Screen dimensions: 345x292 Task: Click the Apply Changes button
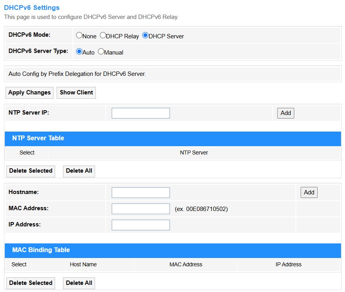pyautogui.click(x=29, y=92)
